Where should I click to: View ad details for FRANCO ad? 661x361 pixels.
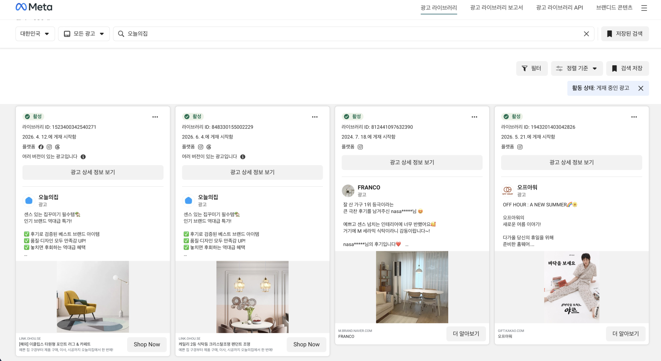tap(412, 162)
